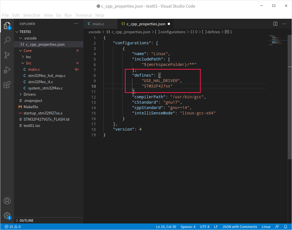Click the "compilerPath" key on line 12
This screenshot has width=292, height=230.
tap(149, 97)
